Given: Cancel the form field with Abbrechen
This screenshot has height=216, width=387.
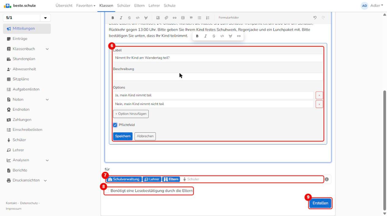Looking at the screenshot, I should (145, 136).
